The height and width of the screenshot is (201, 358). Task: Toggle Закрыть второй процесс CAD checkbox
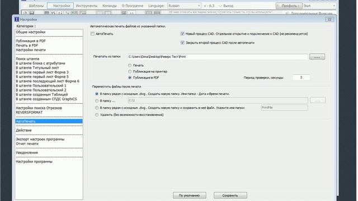point(182,42)
